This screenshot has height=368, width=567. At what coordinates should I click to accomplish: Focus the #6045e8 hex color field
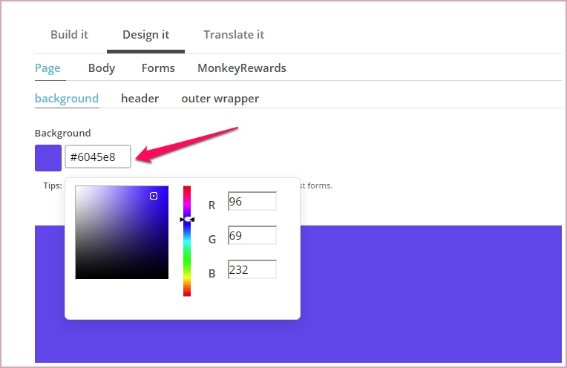coord(98,157)
